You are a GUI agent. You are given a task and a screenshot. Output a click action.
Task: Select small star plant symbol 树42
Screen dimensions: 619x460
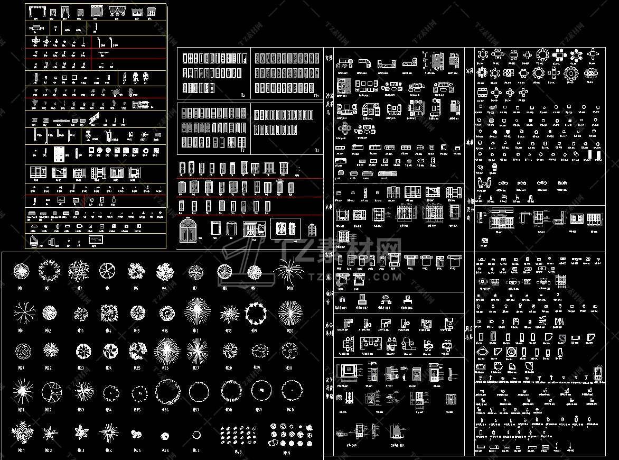50,434
